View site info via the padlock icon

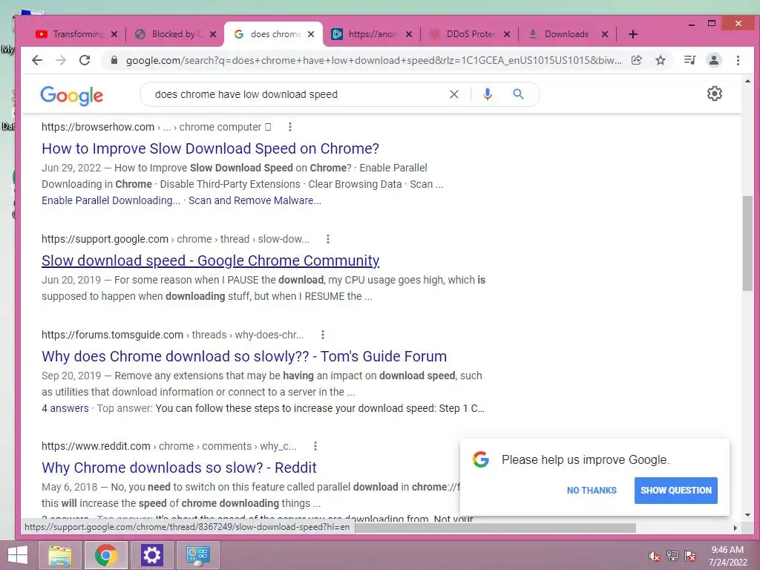[114, 60]
